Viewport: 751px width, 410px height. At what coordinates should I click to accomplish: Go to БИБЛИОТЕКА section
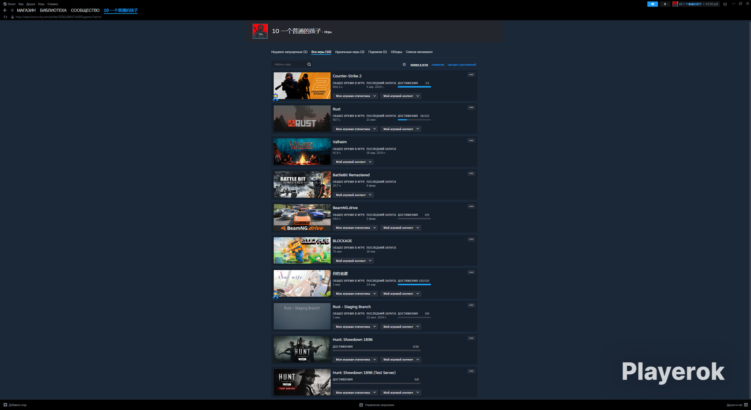[x=53, y=10]
